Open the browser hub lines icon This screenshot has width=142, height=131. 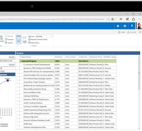tap(121, 19)
